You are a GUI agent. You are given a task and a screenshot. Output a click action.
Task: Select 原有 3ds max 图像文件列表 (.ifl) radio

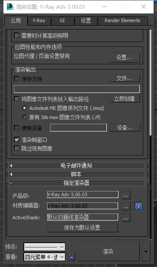(x=24, y=117)
